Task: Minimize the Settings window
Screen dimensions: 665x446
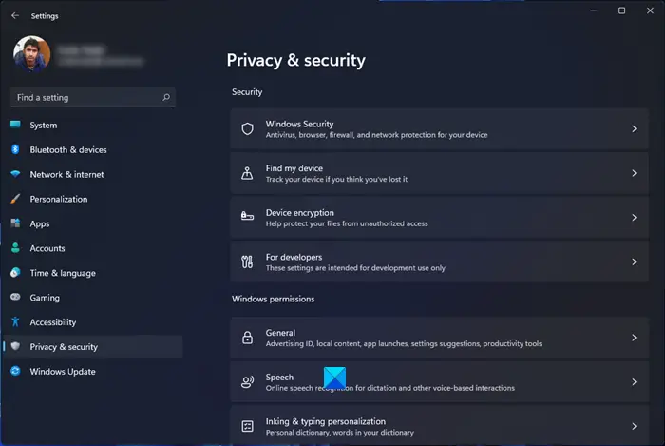Action: pos(594,10)
